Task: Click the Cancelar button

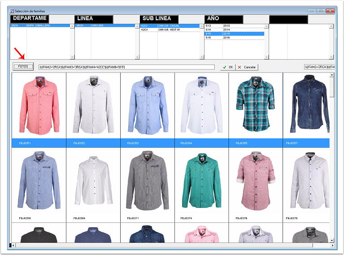Action: pyautogui.click(x=247, y=67)
